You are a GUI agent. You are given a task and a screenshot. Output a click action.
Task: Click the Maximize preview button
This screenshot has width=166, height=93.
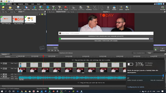pos(162,49)
